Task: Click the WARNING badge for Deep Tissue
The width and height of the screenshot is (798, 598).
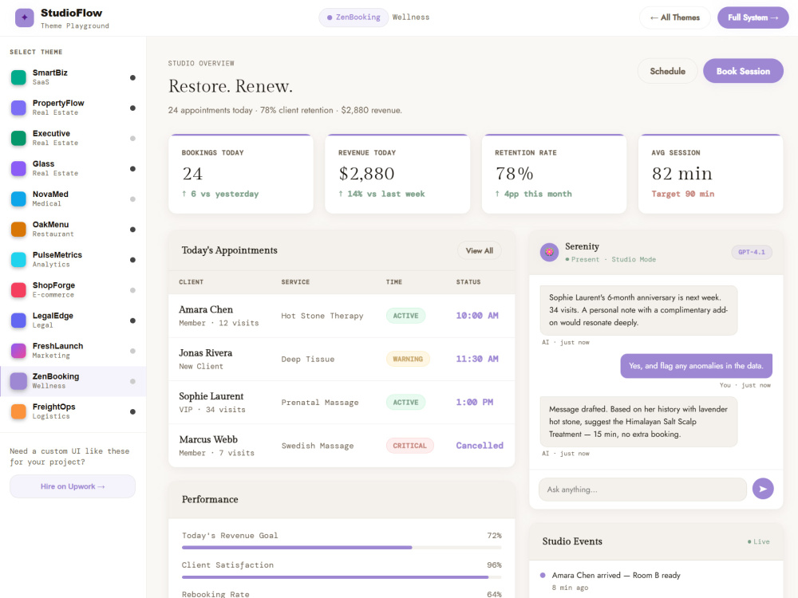Action: pos(408,359)
